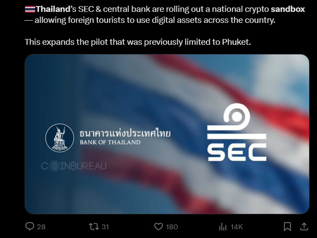
Task: Click the share upload arrow icon
Action: (x=304, y=227)
